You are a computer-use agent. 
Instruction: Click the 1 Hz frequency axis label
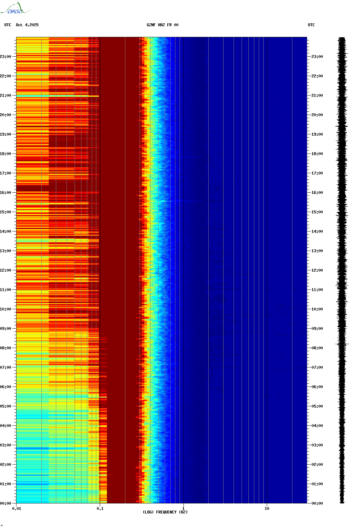pos(183,509)
